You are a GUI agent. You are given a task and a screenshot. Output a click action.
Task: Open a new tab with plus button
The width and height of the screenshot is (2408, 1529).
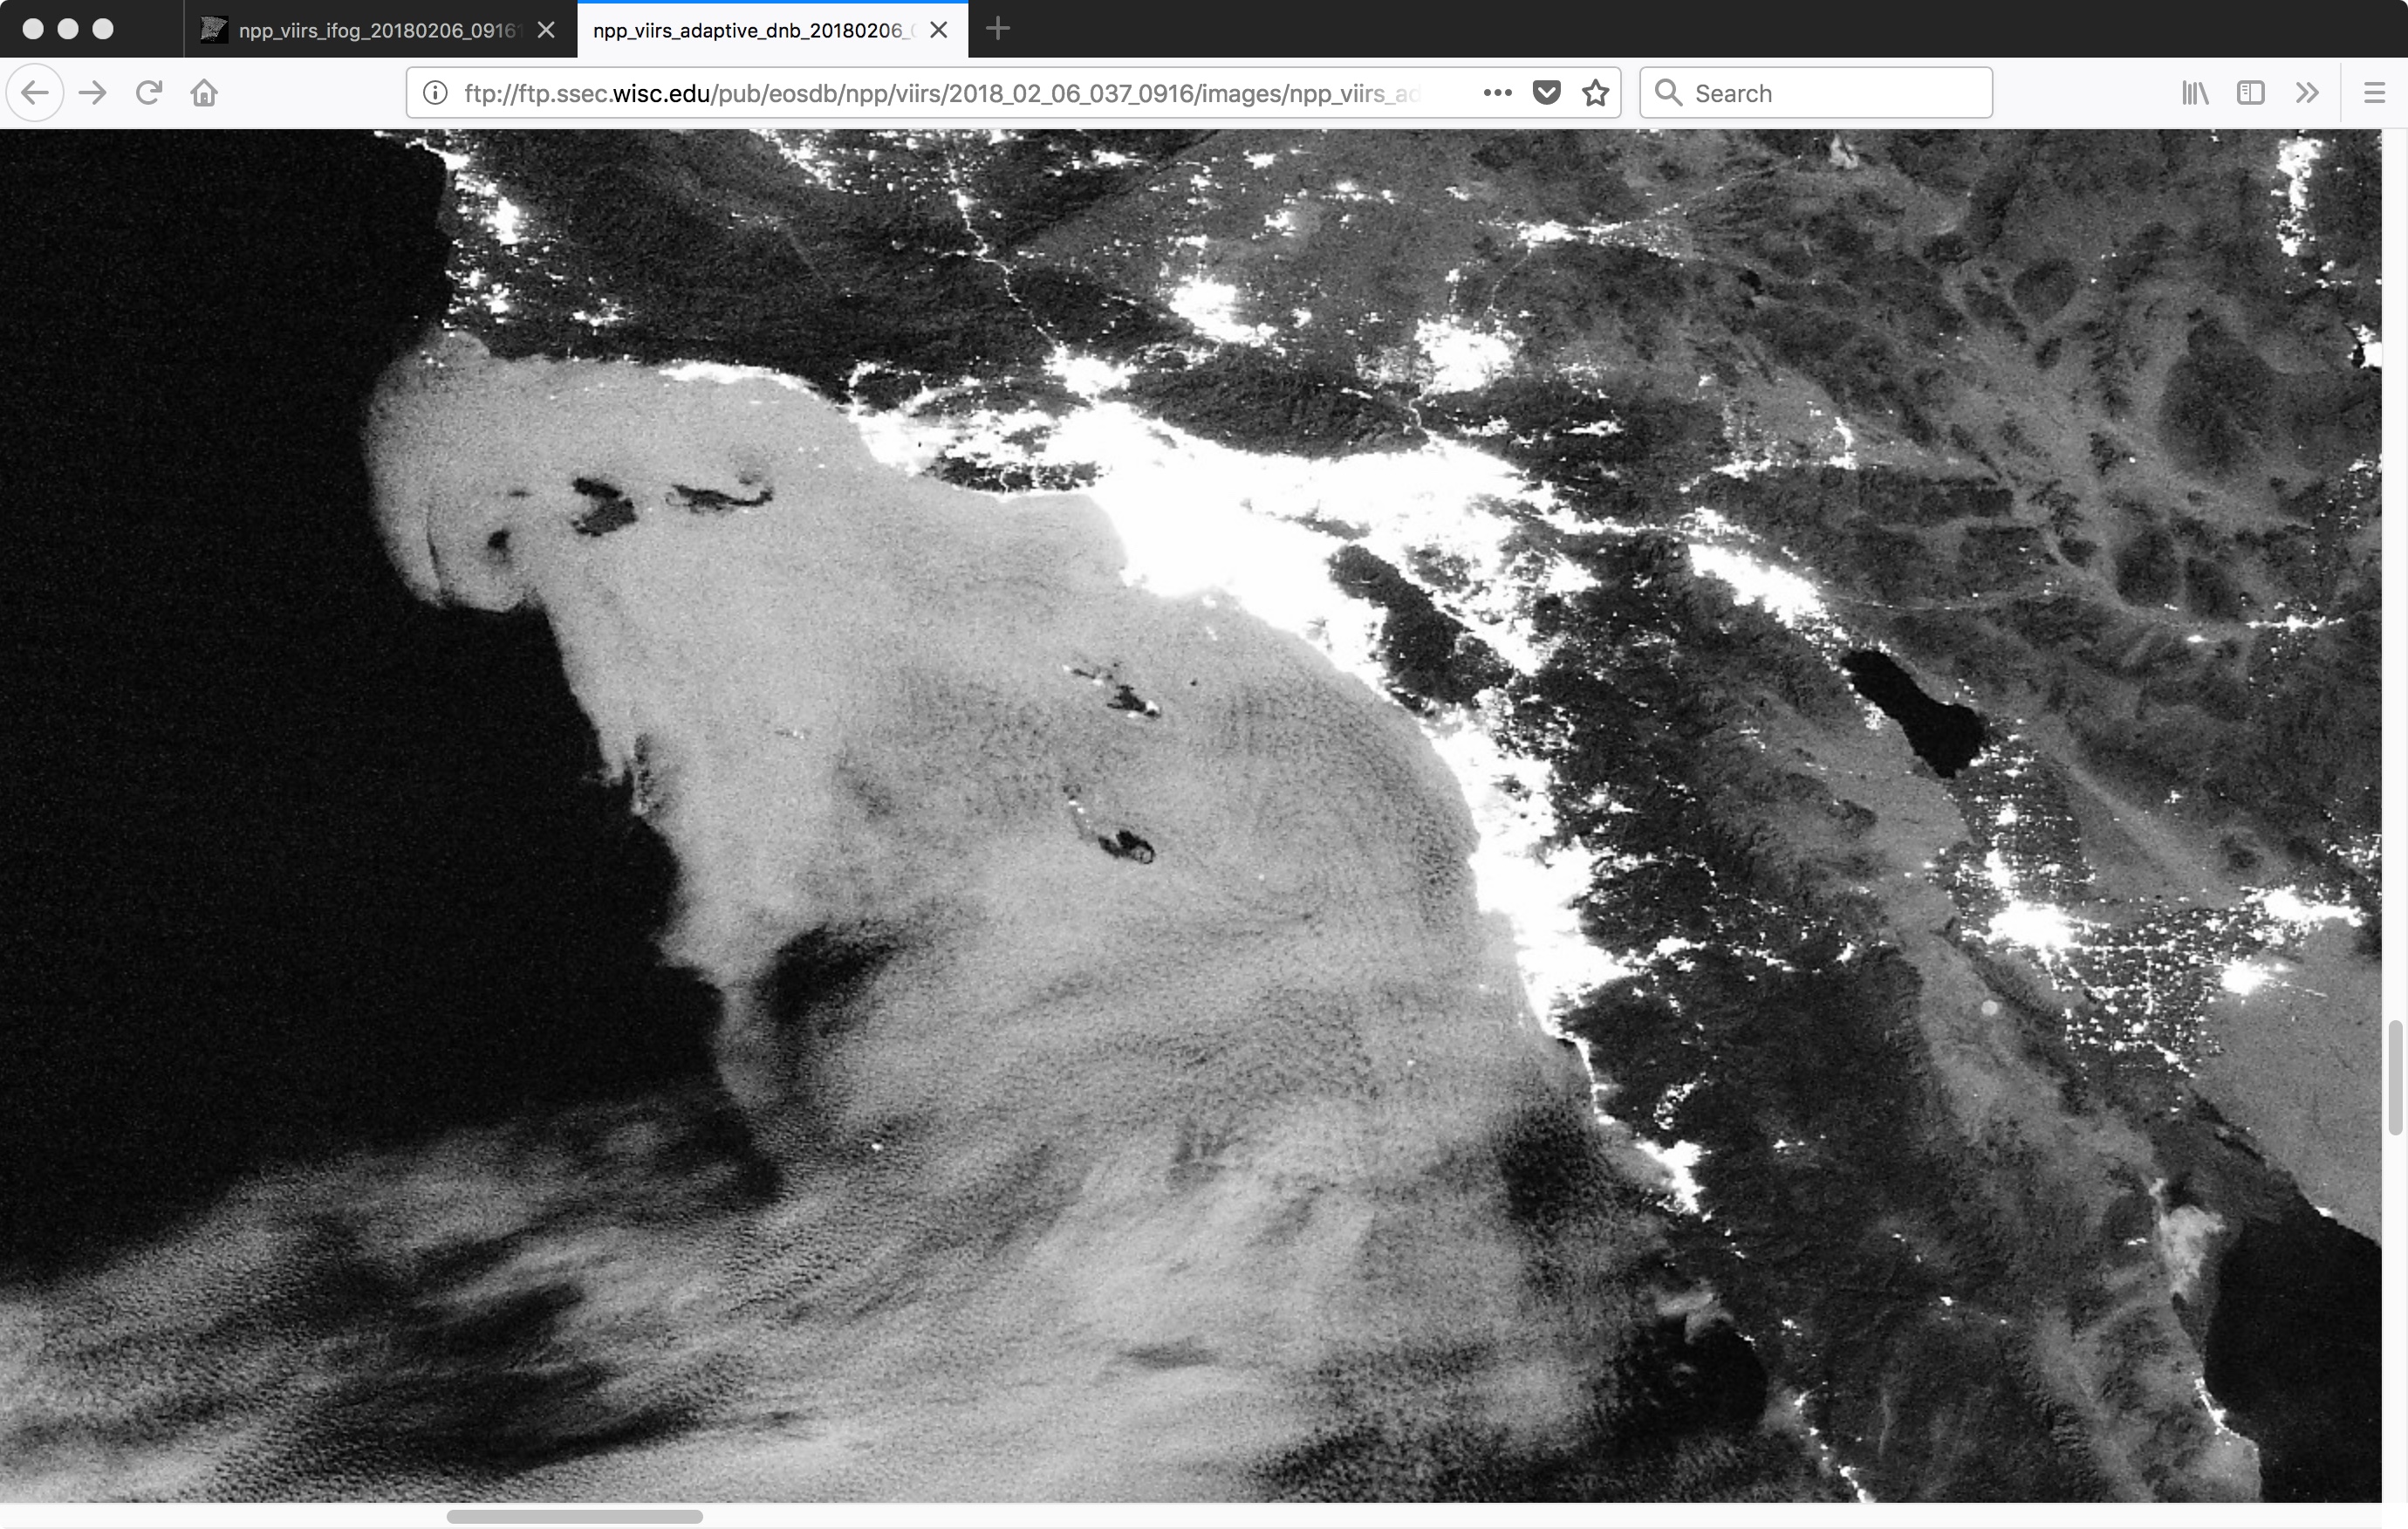pos(997,29)
